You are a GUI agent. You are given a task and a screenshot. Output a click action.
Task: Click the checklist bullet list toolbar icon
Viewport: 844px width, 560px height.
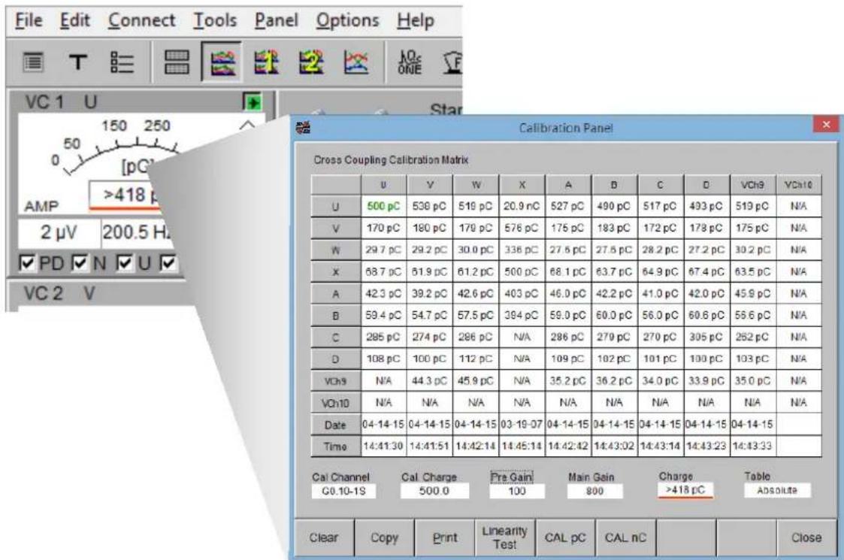(123, 62)
